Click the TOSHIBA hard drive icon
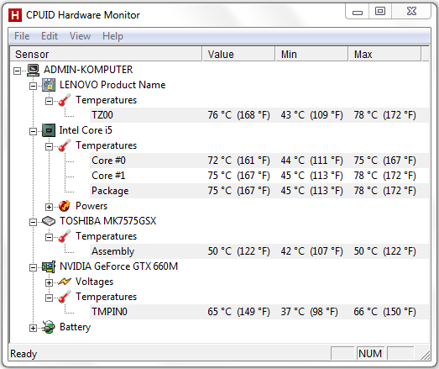This screenshot has height=369, width=439. [49, 221]
